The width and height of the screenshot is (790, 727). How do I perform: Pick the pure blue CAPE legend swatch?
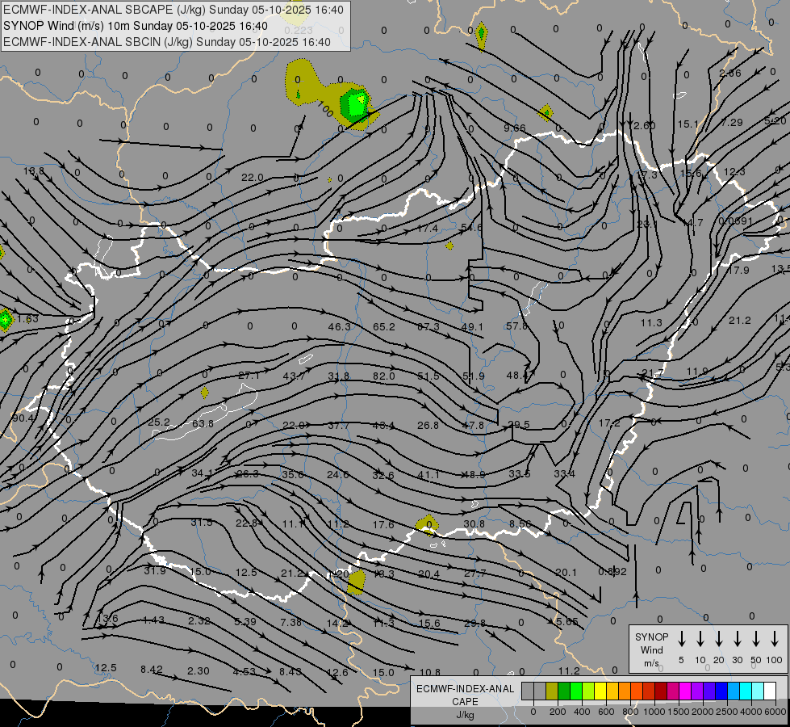[x=721, y=691]
